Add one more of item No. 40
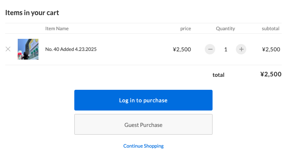The height and width of the screenshot is (158, 286). click(x=241, y=49)
